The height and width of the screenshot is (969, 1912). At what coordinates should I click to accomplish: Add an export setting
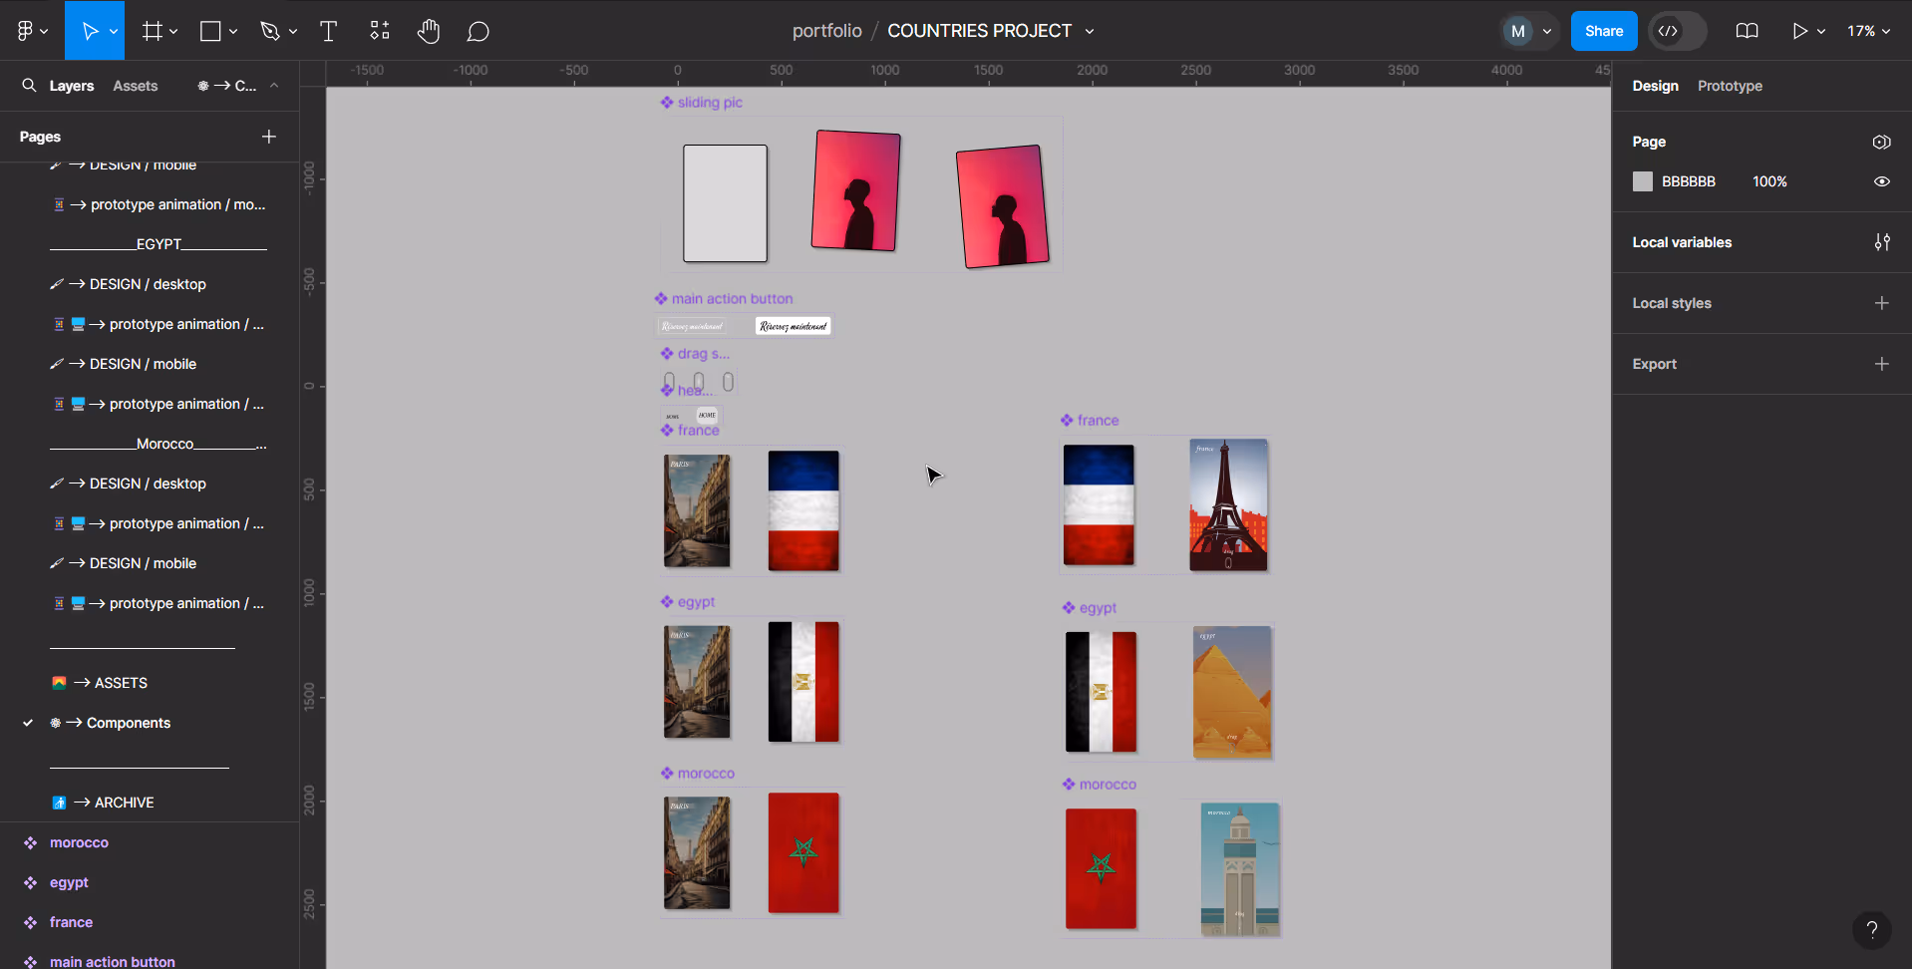[x=1882, y=364]
